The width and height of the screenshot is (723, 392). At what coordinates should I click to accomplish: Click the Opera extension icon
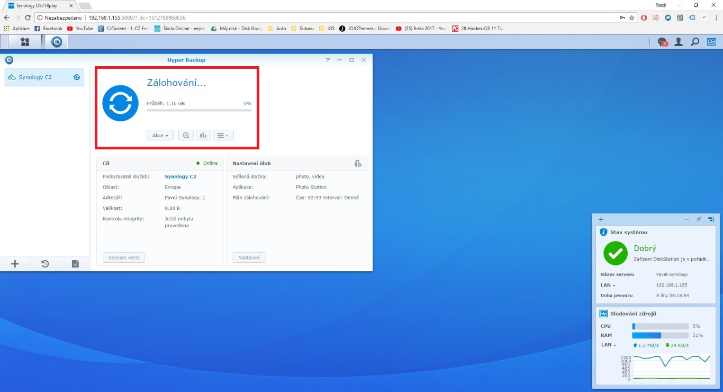coord(644,17)
